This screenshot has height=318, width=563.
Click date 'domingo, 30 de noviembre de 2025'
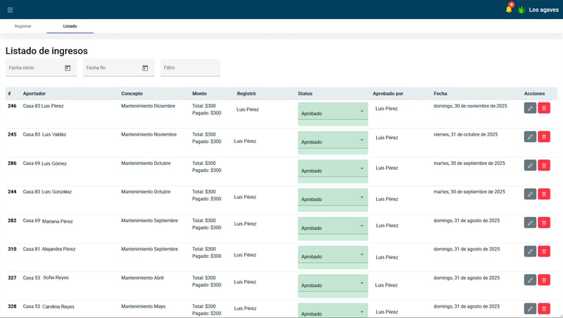[x=471, y=106]
